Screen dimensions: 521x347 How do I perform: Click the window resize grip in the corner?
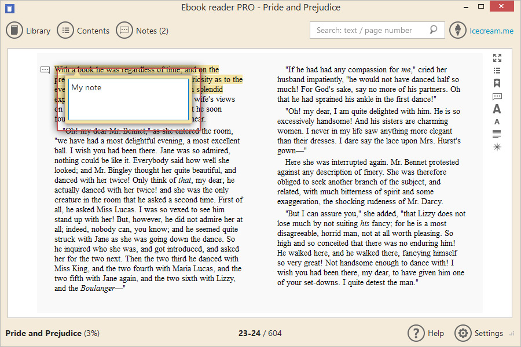click(x=512, y=333)
